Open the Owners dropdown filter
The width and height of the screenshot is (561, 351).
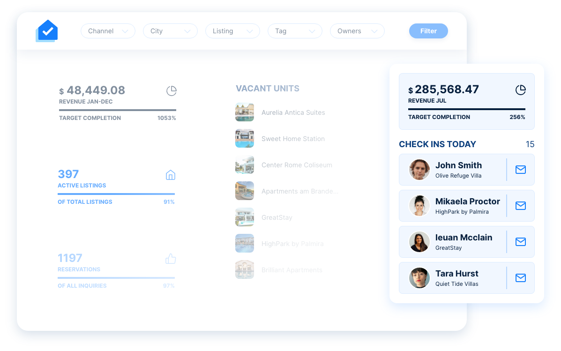tap(357, 31)
